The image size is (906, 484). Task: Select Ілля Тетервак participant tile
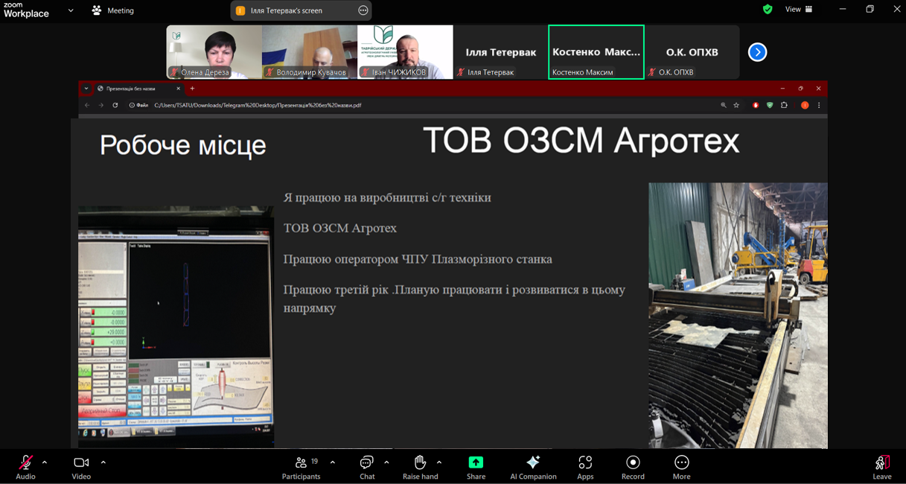500,52
